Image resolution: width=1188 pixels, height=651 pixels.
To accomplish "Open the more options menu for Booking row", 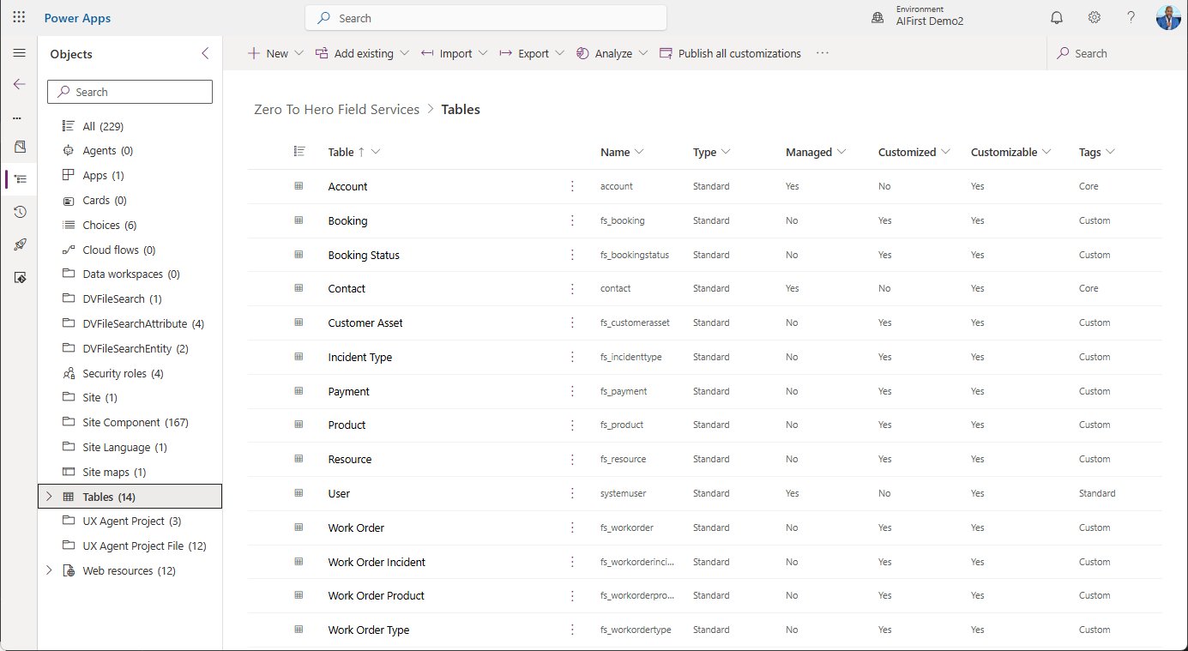I will (x=572, y=220).
